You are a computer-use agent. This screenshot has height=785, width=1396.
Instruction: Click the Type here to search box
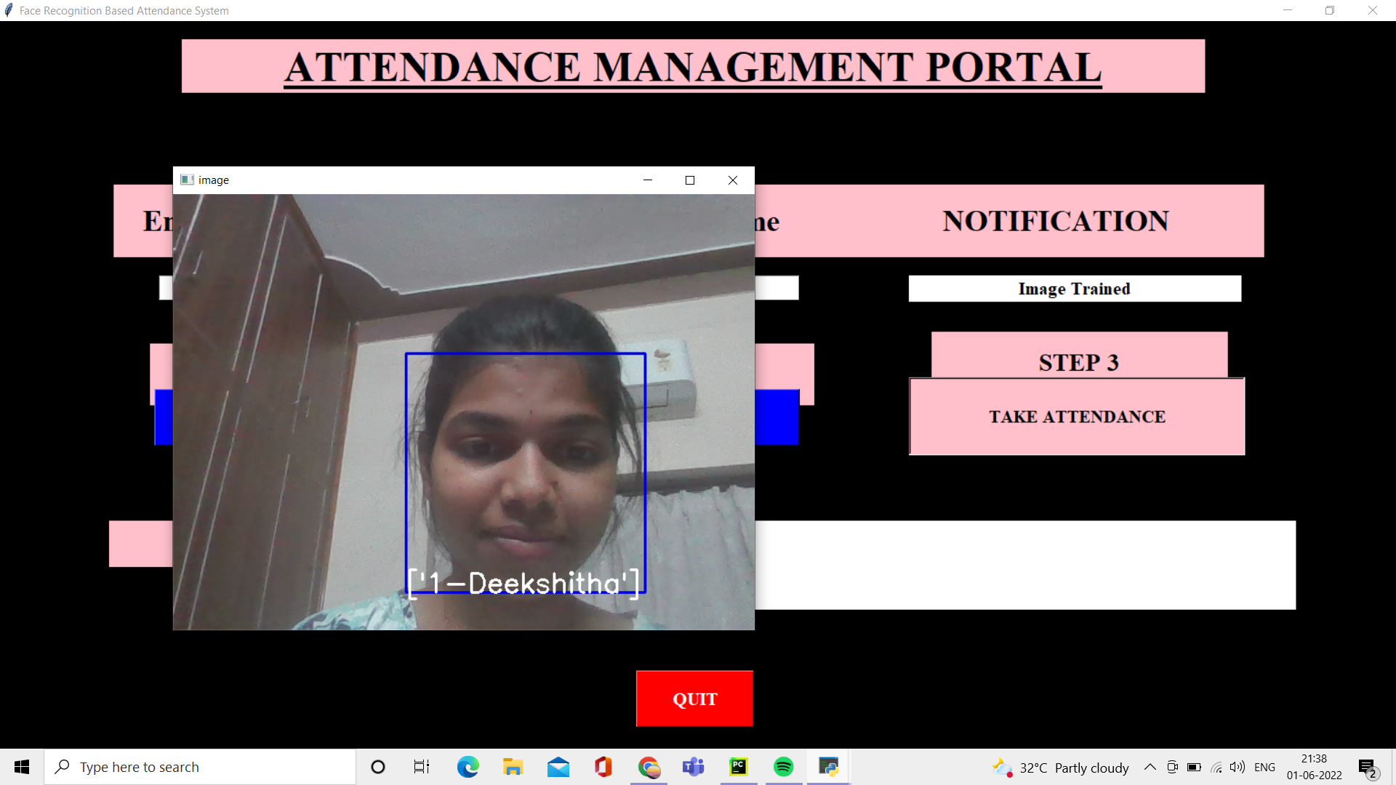point(200,767)
